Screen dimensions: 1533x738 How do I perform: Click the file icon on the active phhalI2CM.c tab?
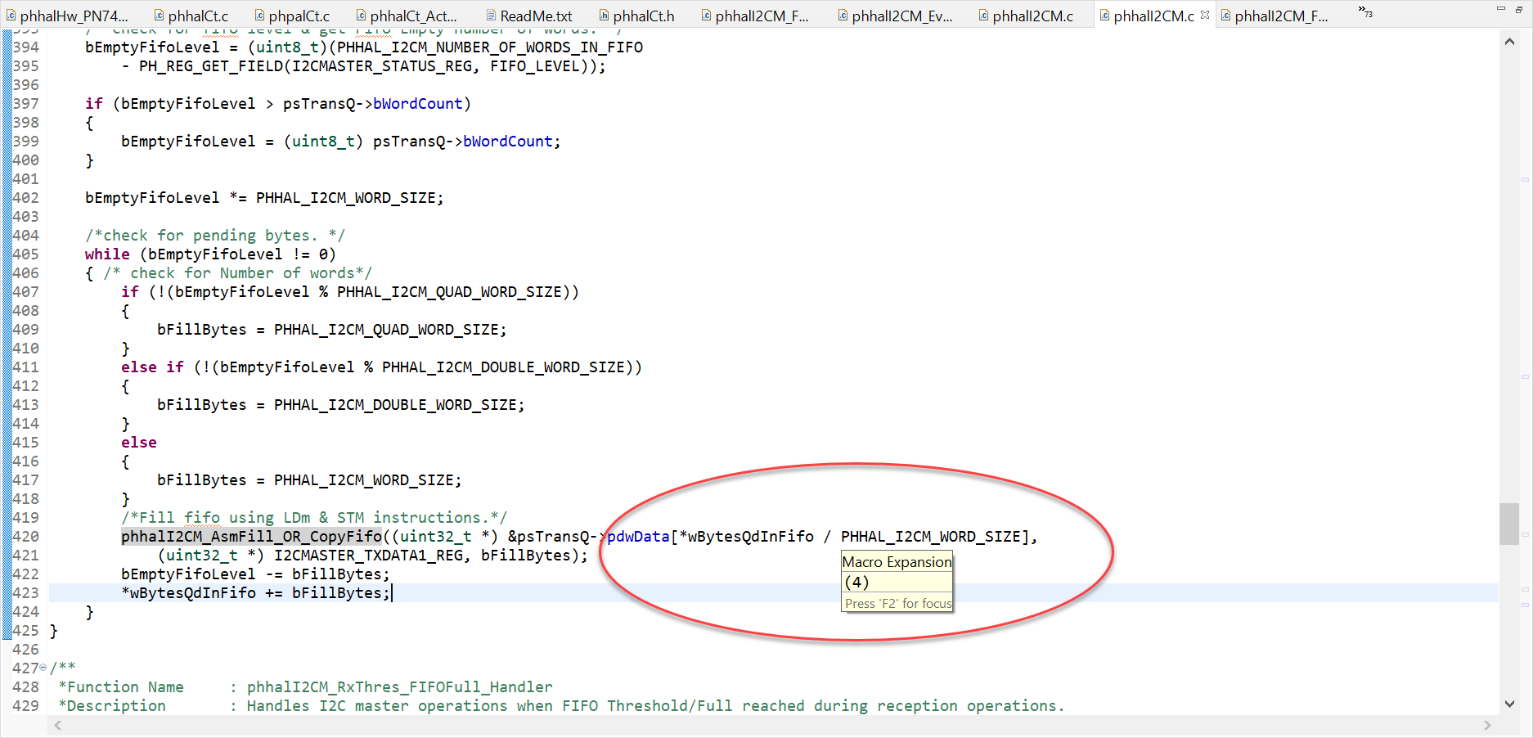pos(1104,15)
